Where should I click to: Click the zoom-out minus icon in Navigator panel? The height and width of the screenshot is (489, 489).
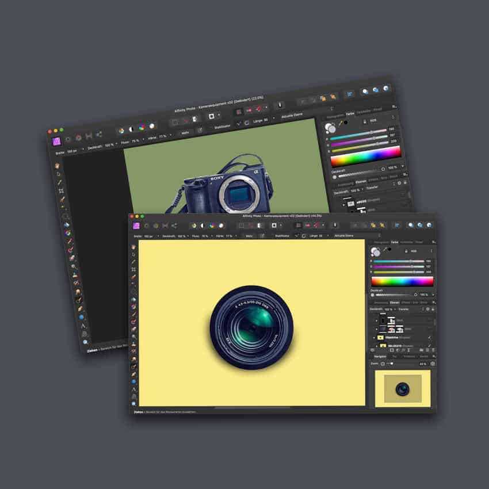tap(381, 364)
